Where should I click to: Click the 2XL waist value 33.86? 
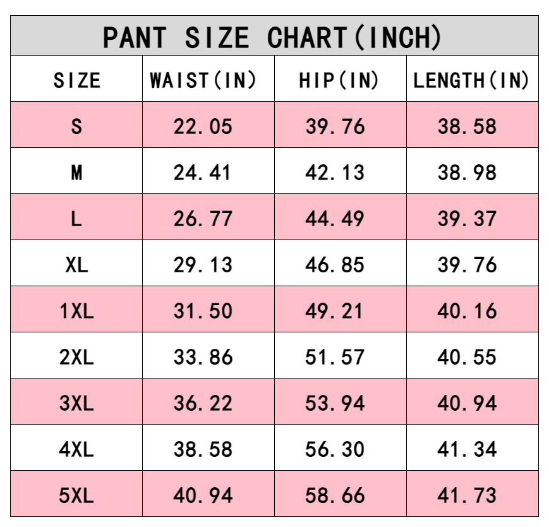[203, 357]
